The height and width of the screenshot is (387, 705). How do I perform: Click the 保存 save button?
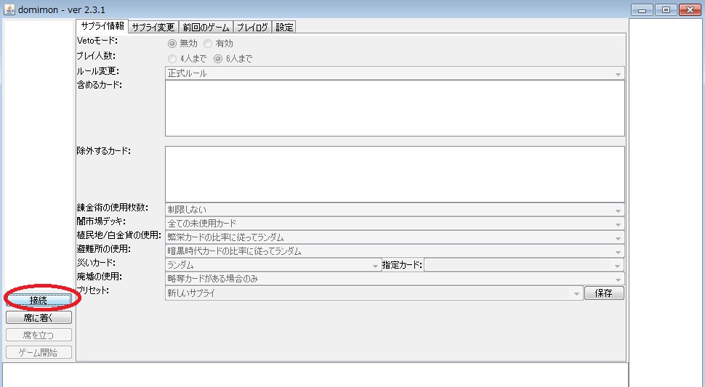point(604,293)
